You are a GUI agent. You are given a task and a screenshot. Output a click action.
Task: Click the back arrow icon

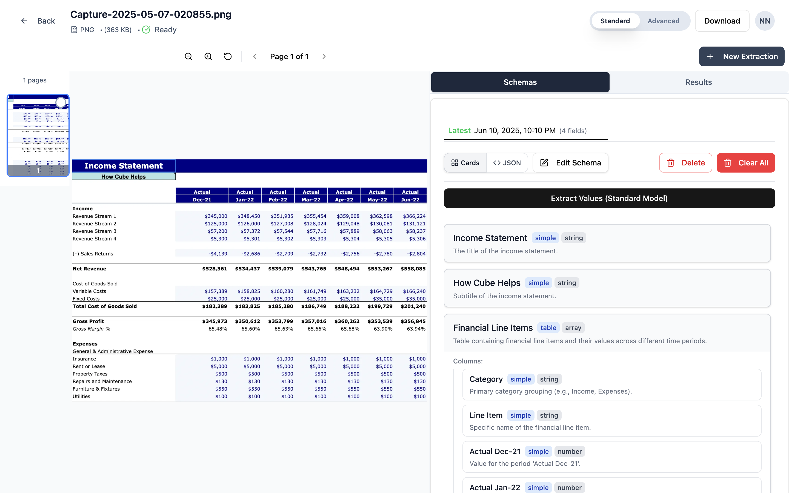point(24,21)
